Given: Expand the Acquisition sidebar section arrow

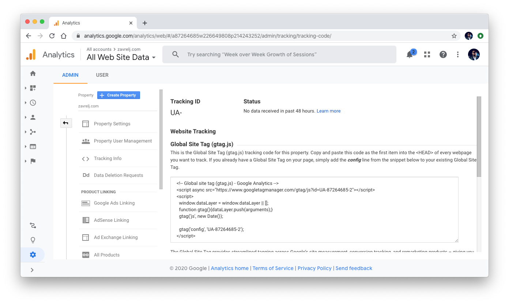Looking at the screenshot, I should (26, 132).
